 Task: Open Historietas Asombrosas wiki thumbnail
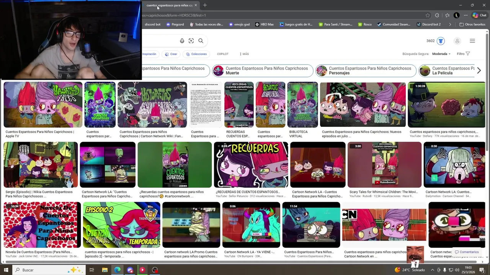tap(152, 104)
